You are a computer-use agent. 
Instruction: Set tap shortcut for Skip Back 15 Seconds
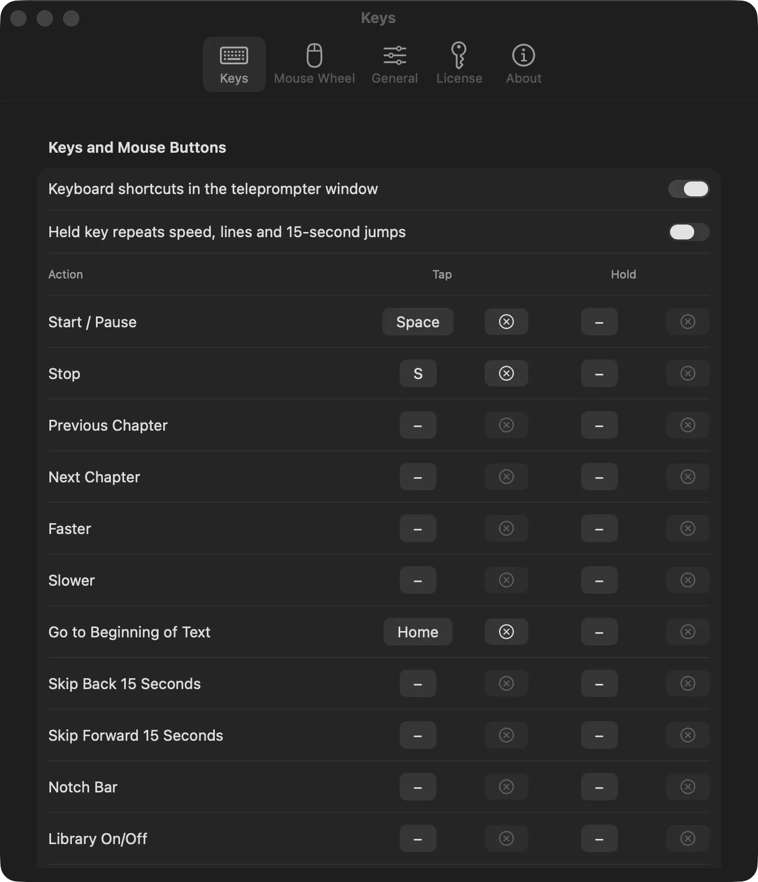[417, 683]
